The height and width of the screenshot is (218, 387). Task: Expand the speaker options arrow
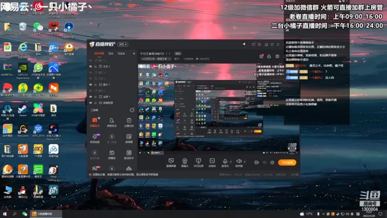[x=245, y=162]
